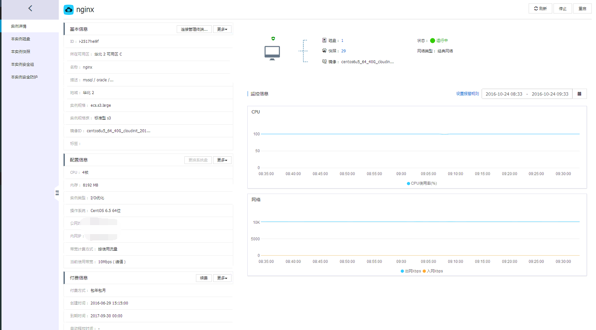Click the region value 华北 2
Image resolution: width=596 pixels, height=330 pixels.
point(88,92)
